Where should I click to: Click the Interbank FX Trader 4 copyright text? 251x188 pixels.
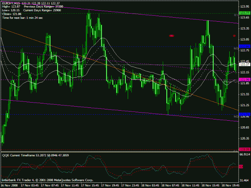tap(47, 180)
